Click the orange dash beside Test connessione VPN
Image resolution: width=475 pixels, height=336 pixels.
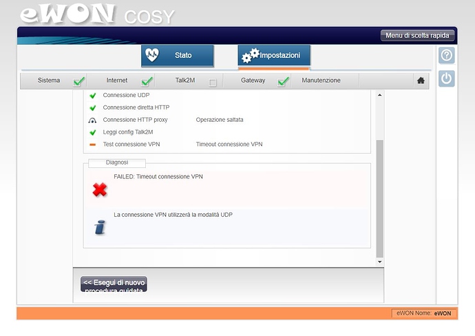(93, 145)
